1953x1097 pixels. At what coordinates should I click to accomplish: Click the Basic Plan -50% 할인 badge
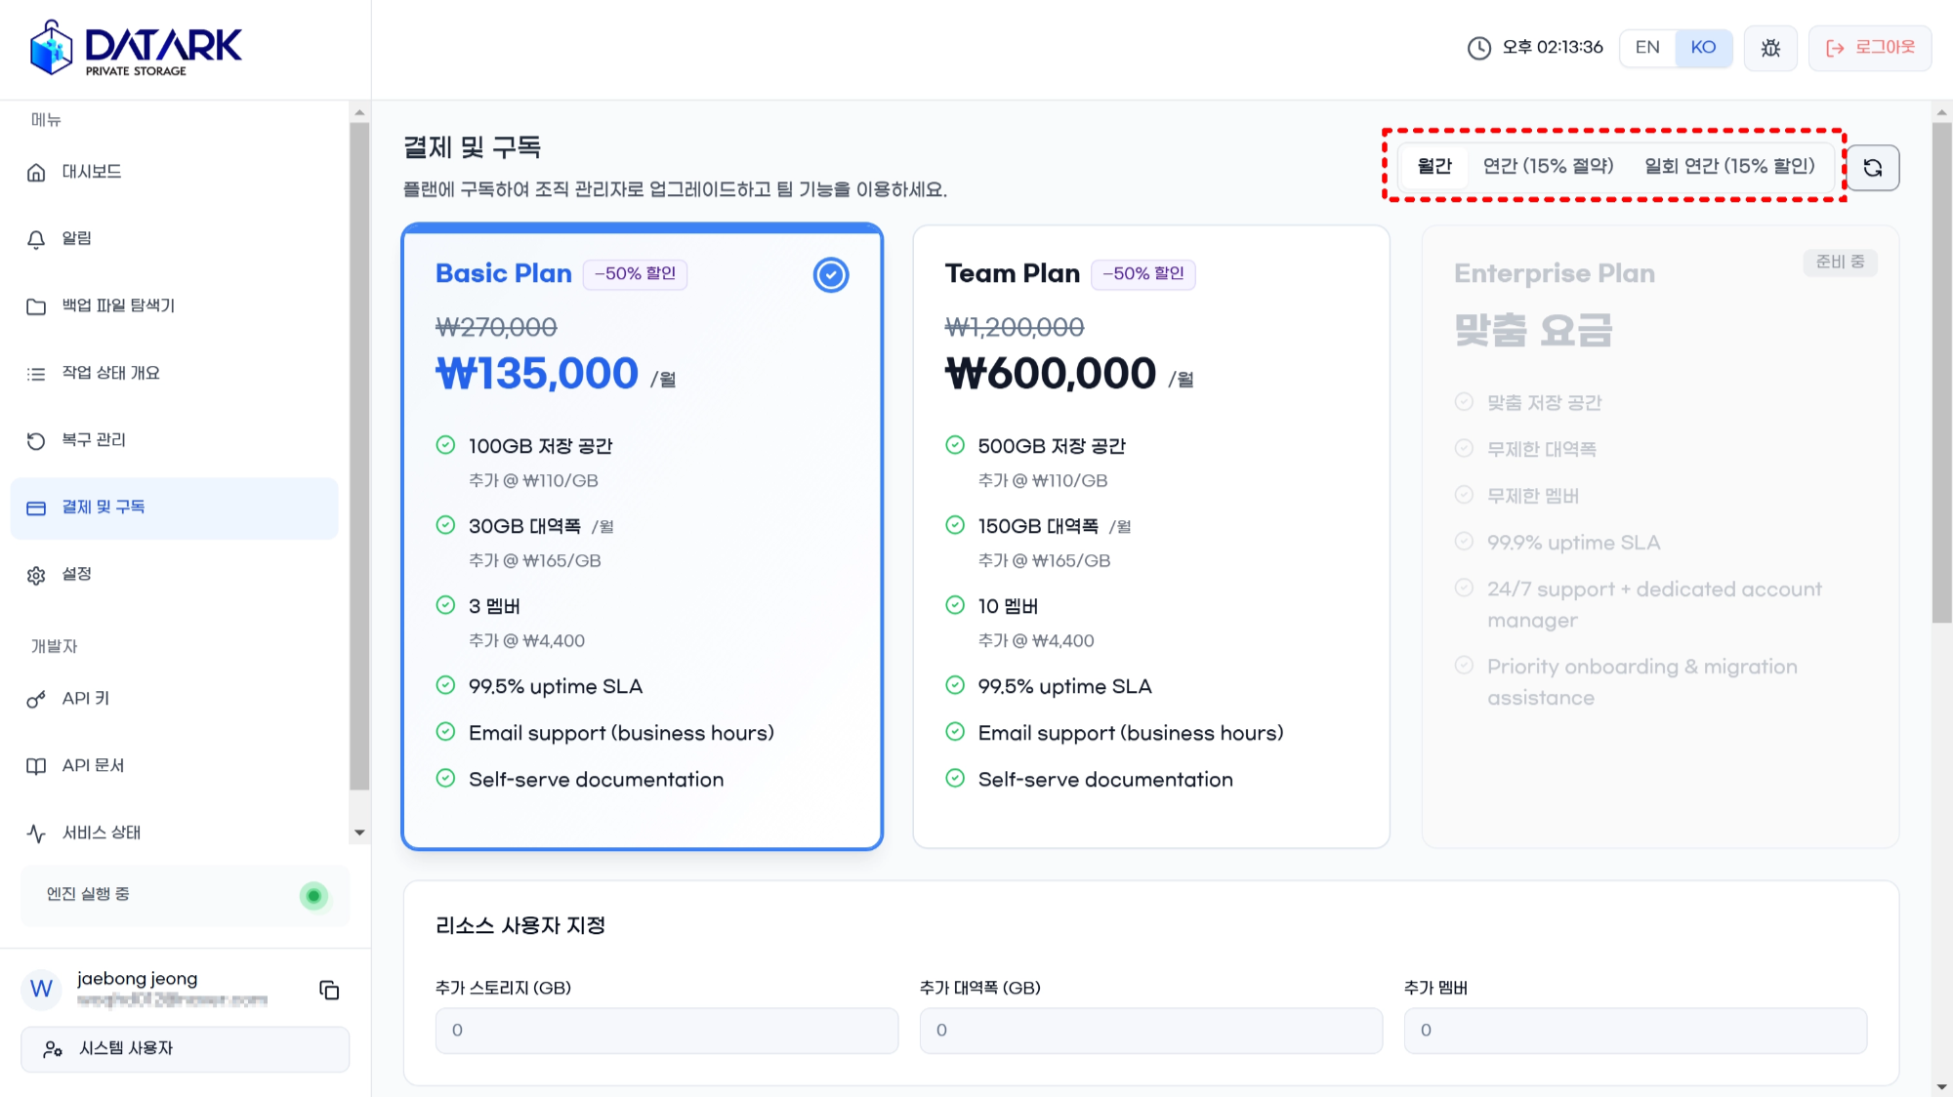coord(635,274)
